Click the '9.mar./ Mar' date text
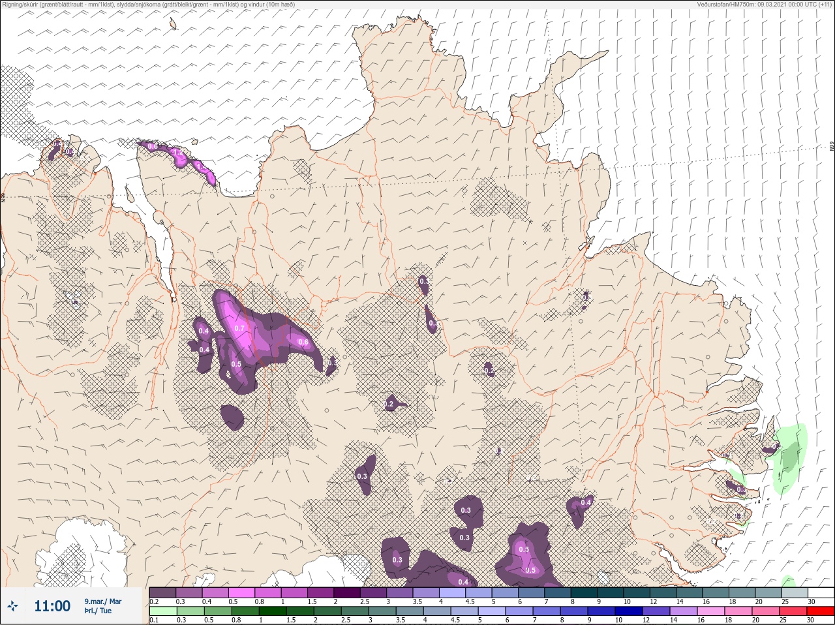 [x=102, y=602]
